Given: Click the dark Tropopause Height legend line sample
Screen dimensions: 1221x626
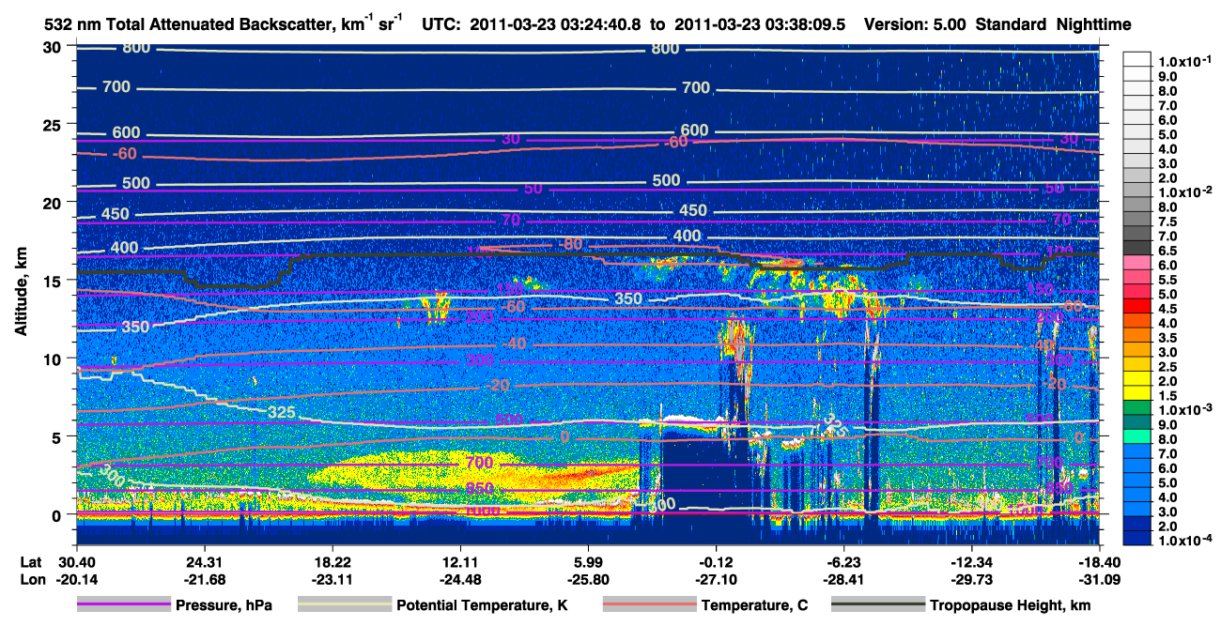Looking at the screenshot, I should click(878, 605).
